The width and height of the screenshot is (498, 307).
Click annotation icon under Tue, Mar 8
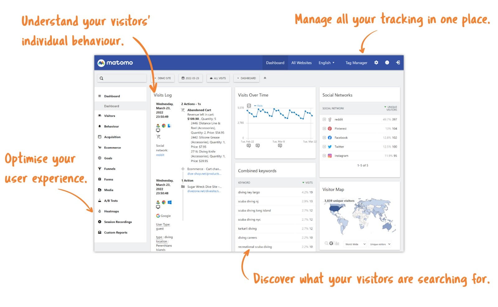[280, 145]
